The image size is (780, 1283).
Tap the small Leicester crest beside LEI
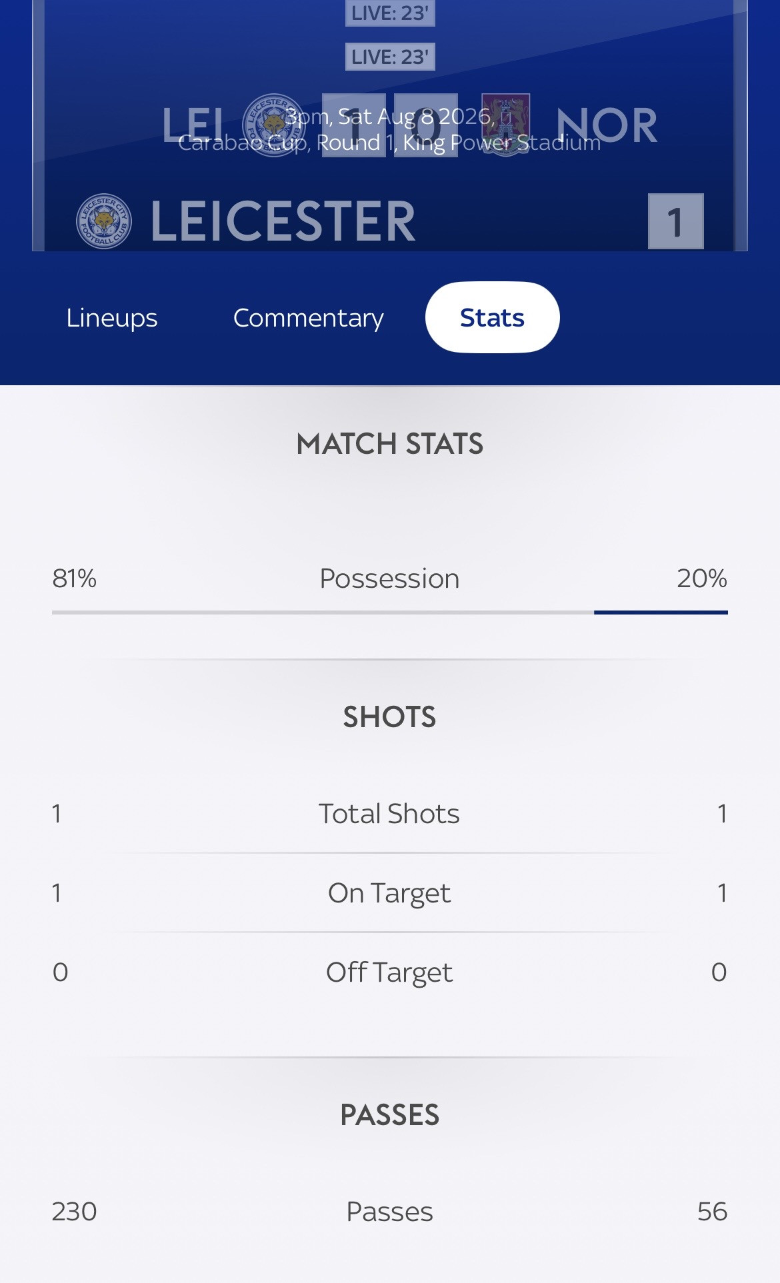click(273, 125)
